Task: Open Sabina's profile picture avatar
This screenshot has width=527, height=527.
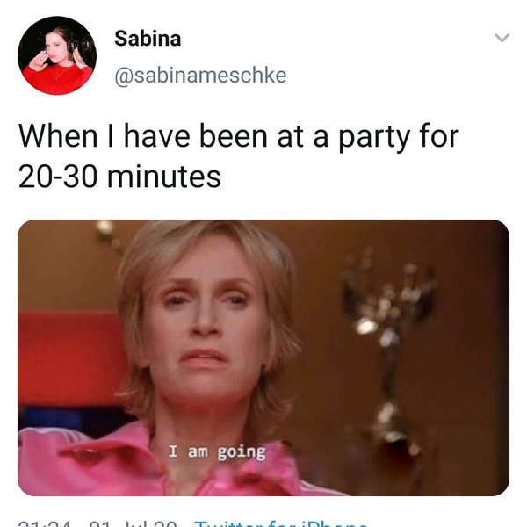Action: 57,55
